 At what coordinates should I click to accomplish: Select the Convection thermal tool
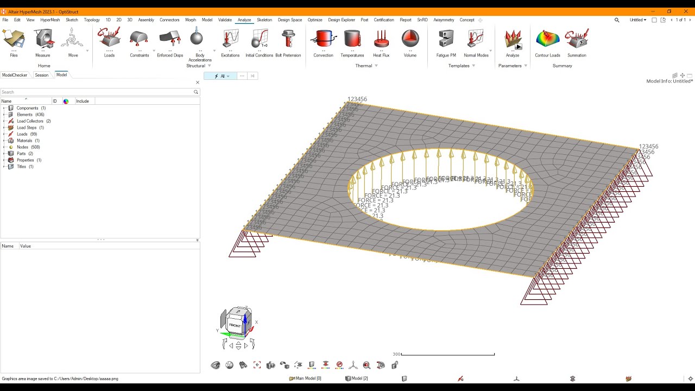point(323,43)
